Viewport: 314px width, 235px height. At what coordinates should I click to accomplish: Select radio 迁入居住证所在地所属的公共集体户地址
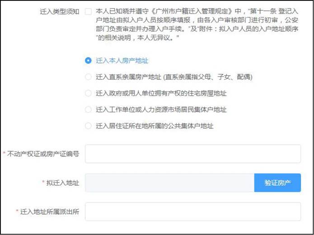point(88,126)
